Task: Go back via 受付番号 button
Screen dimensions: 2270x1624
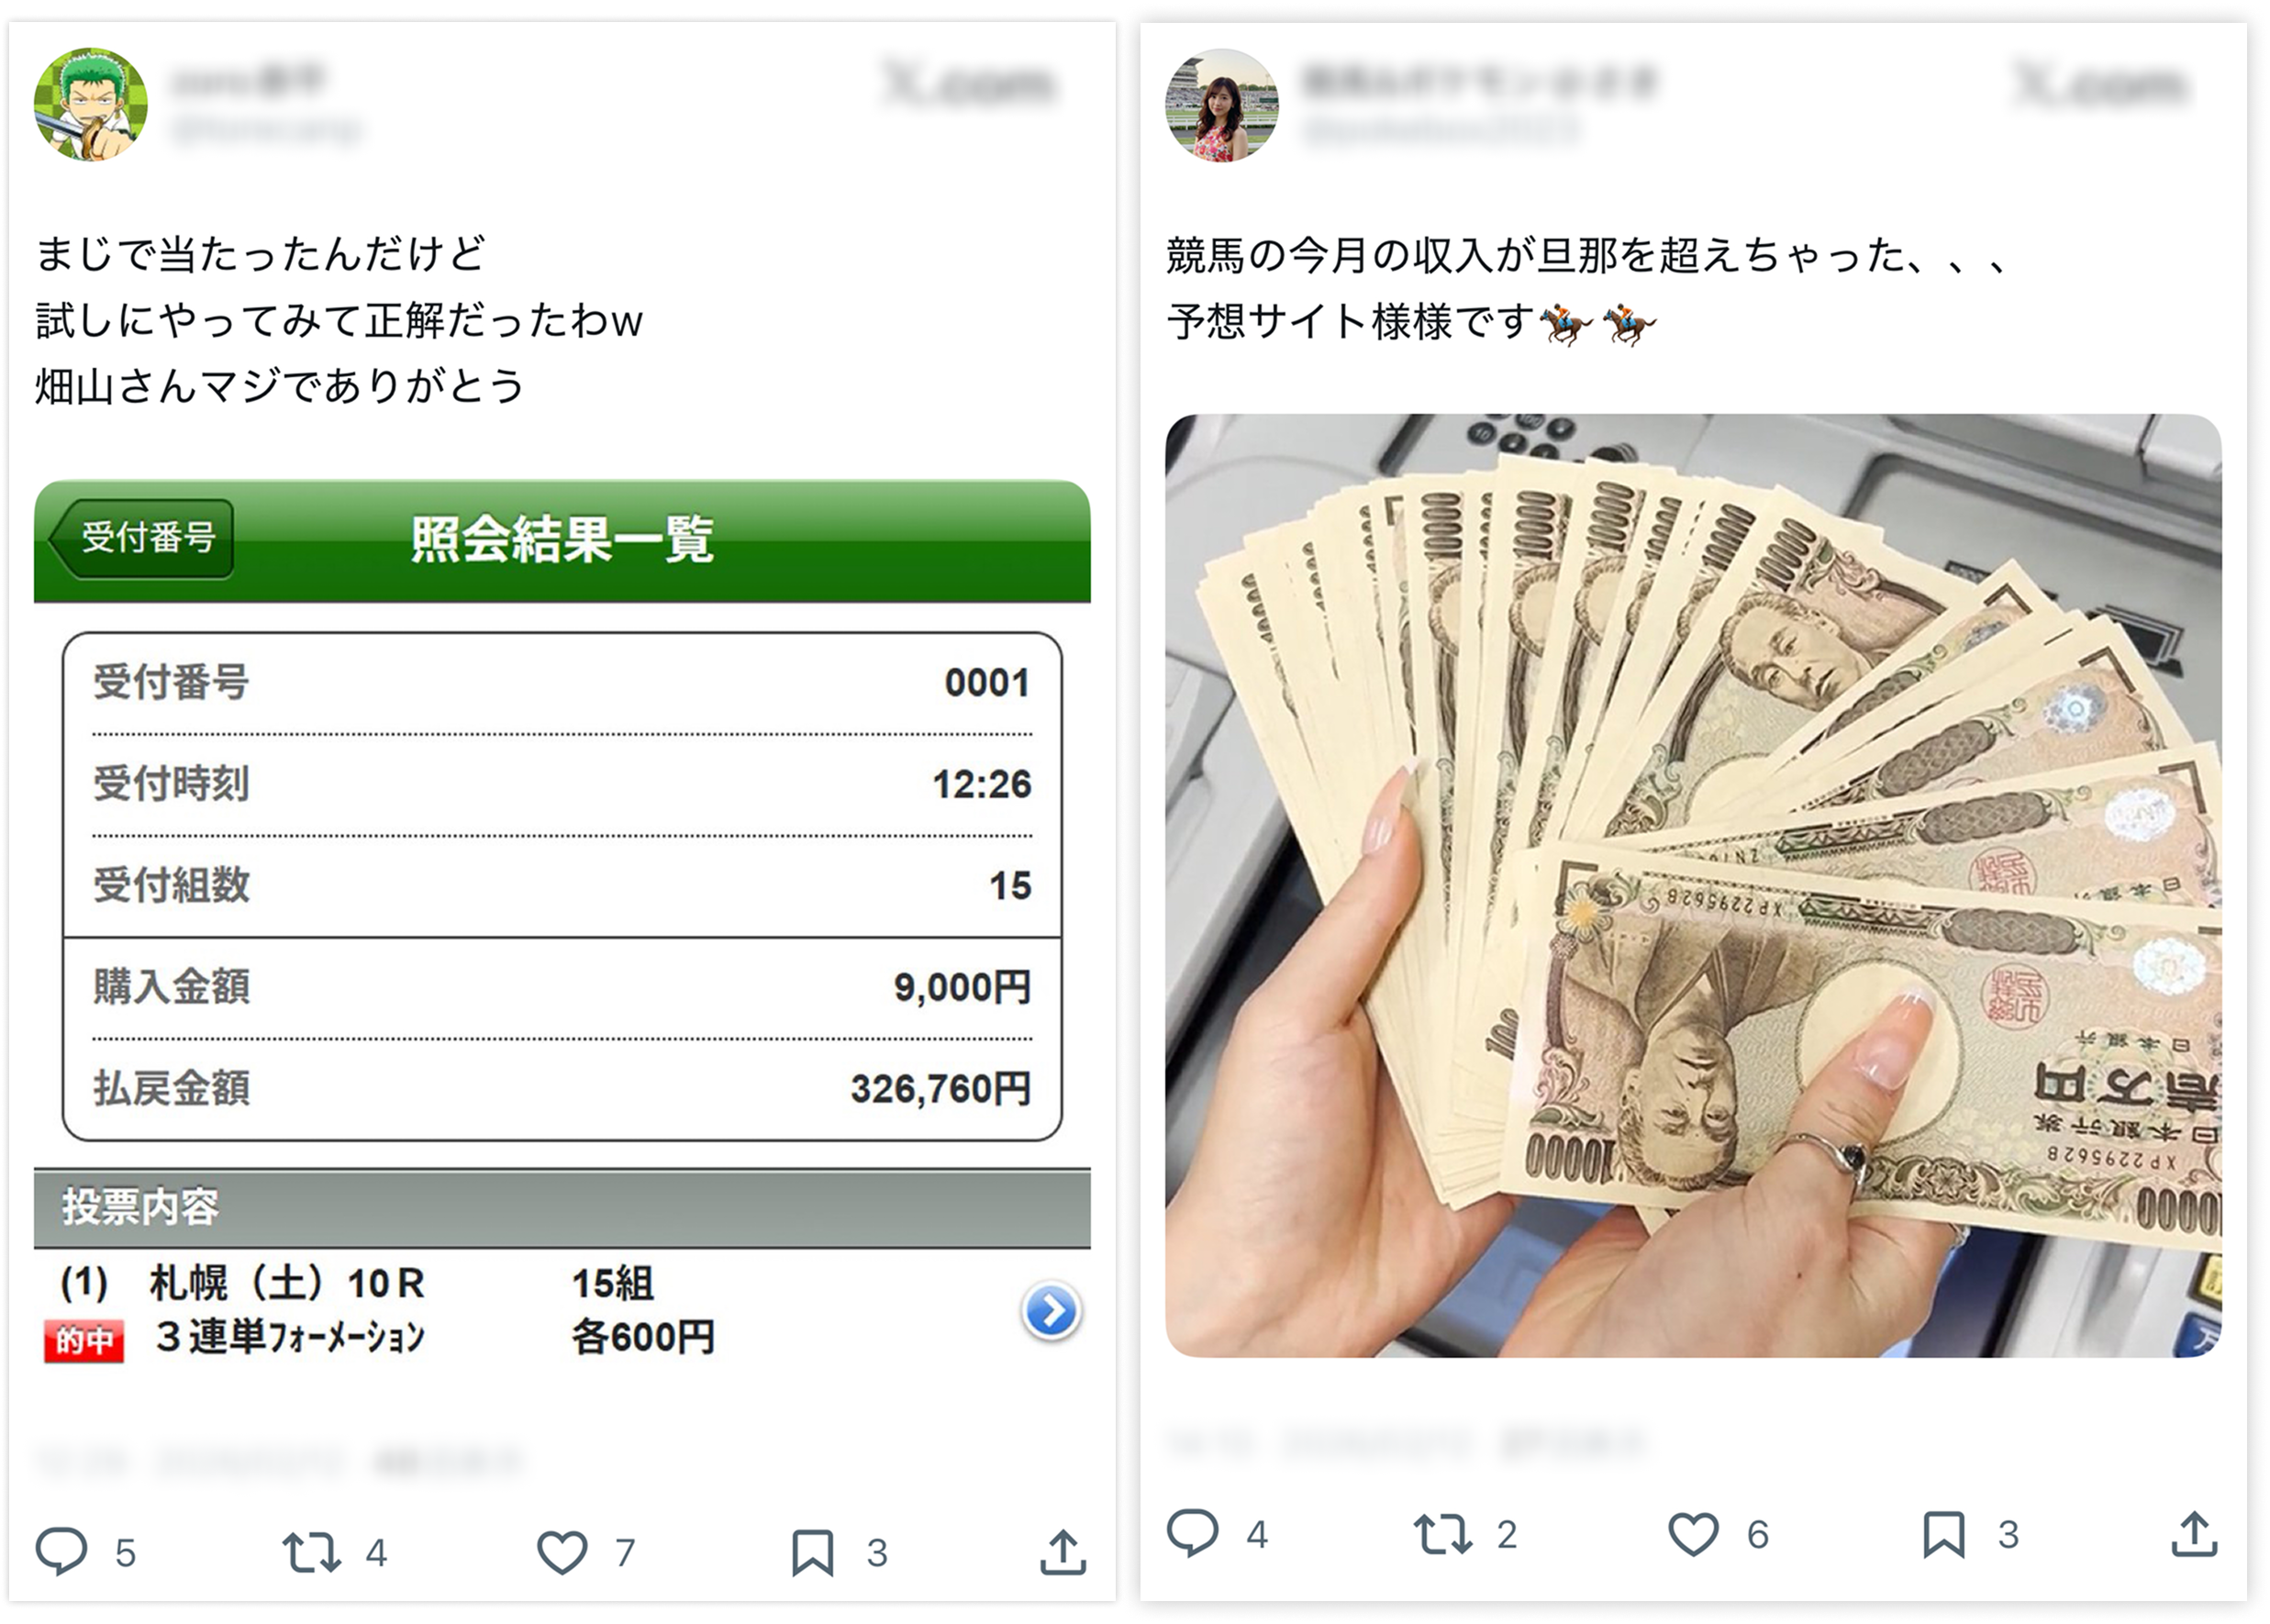Action: point(141,538)
